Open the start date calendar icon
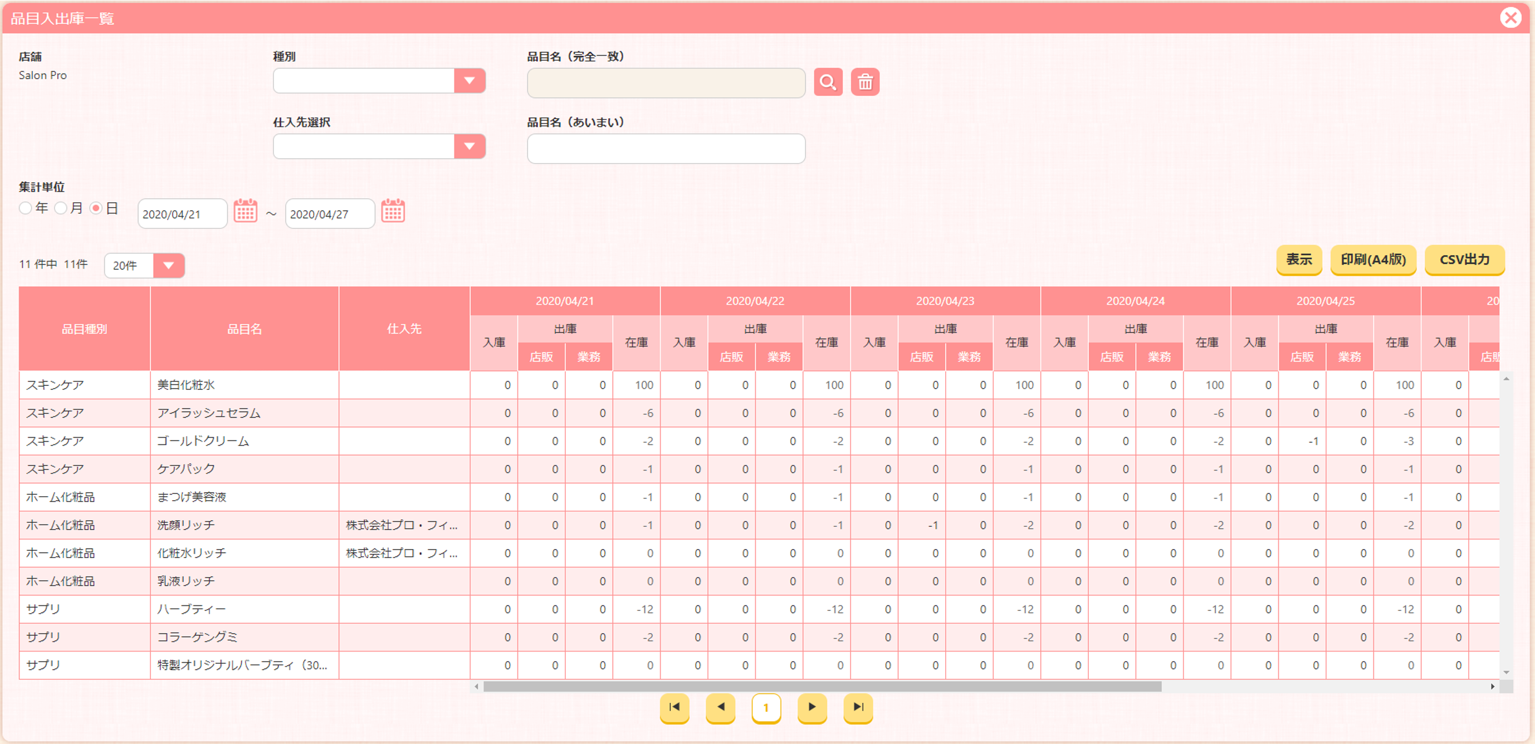This screenshot has height=744, width=1535. 245,211
